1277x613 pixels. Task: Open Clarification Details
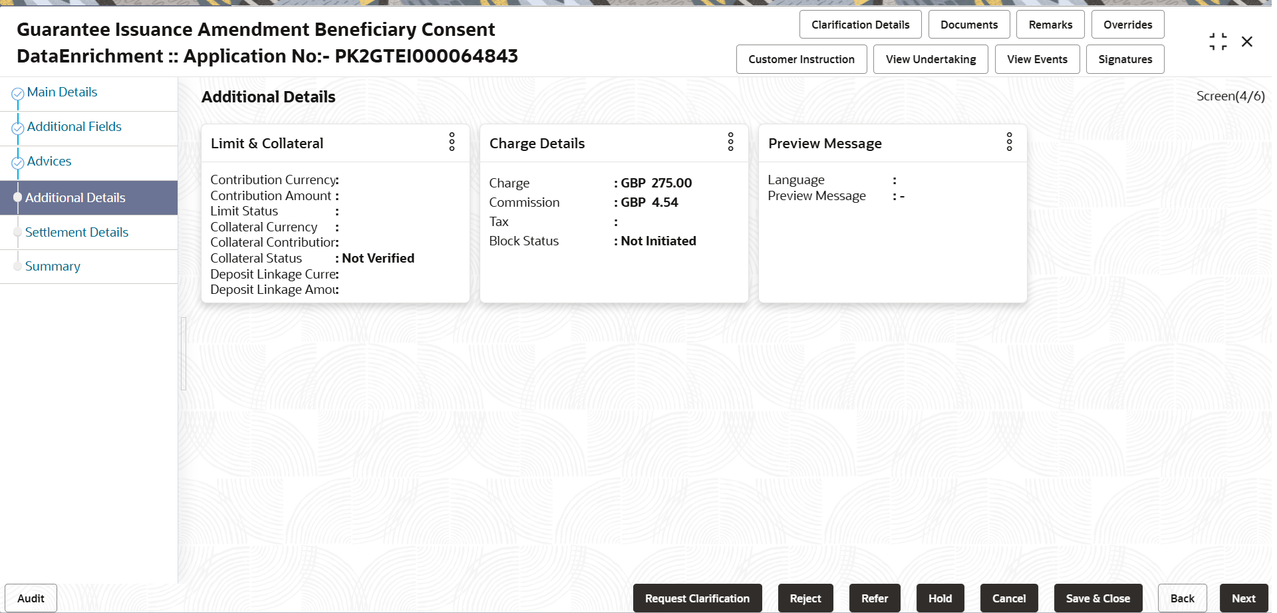pyautogui.click(x=860, y=25)
